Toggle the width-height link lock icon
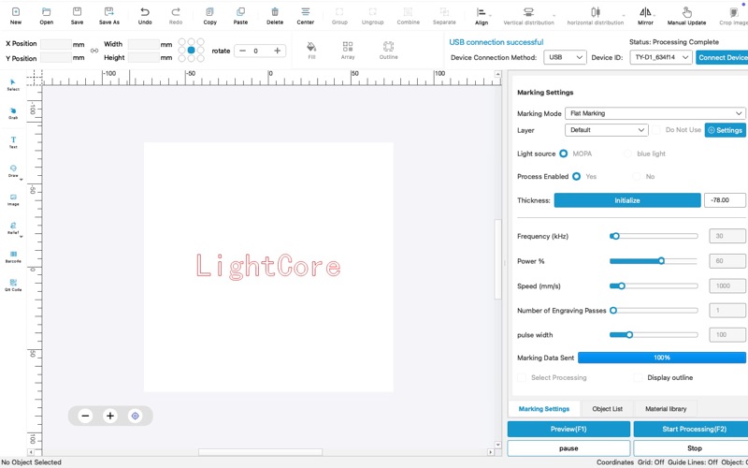Viewport: 748px width, 468px height. pos(94,51)
